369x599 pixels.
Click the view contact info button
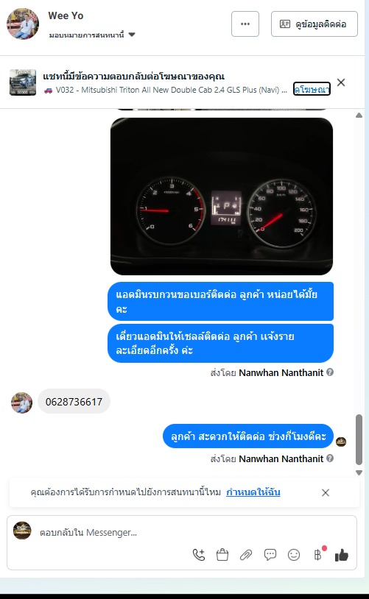(314, 24)
